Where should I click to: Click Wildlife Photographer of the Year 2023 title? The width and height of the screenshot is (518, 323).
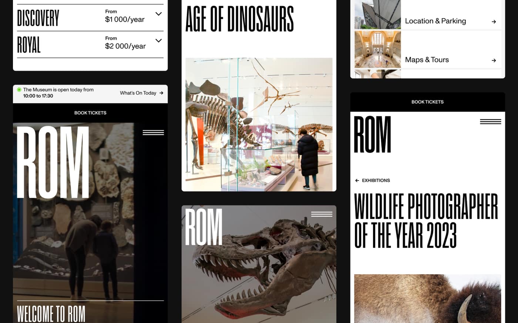(x=426, y=221)
